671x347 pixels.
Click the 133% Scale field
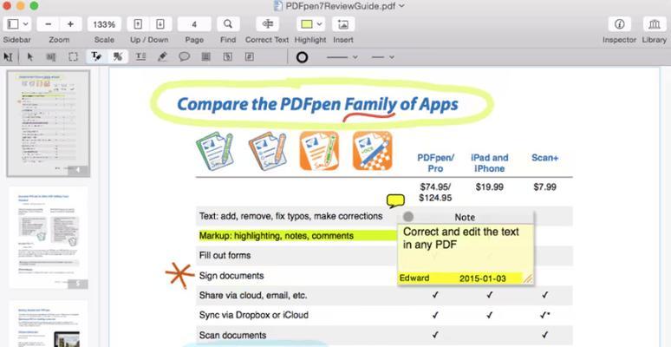pos(104,24)
